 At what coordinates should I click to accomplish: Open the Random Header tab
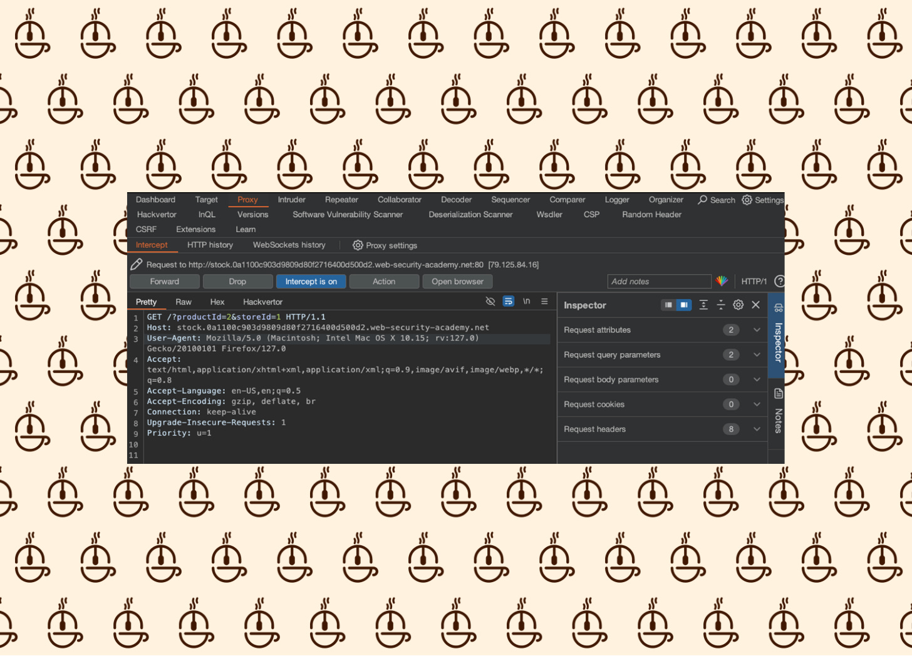point(651,215)
